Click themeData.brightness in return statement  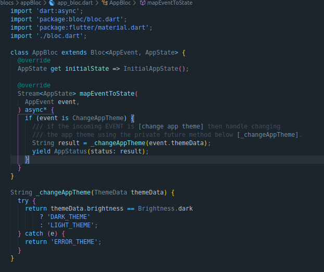click(x=87, y=209)
